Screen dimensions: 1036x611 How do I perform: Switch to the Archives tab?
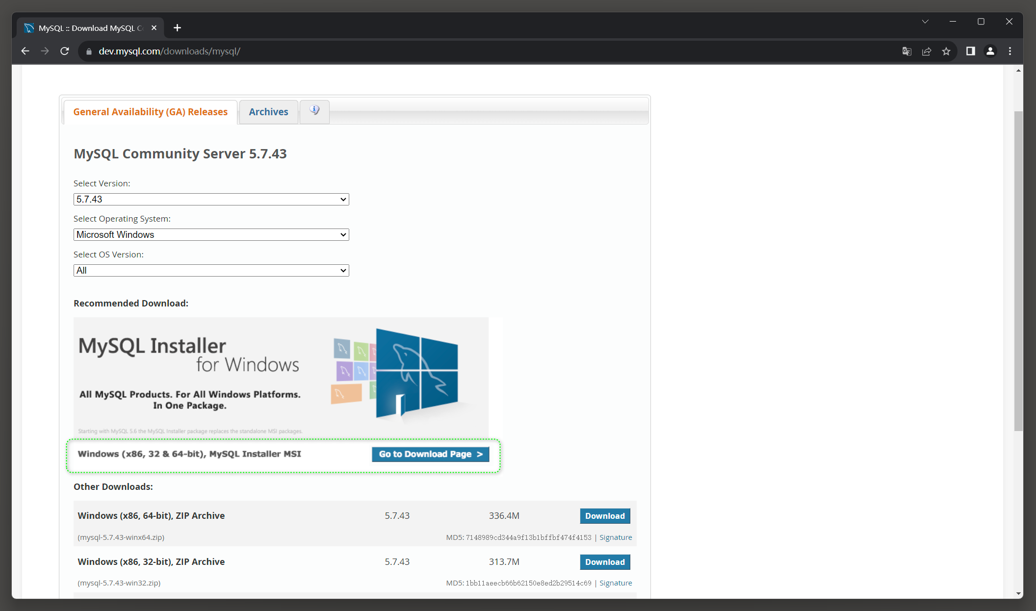(x=268, y=112)
